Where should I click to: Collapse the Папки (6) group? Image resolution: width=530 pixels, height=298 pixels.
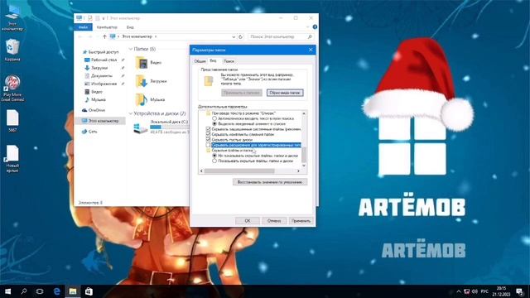[131, 50]
